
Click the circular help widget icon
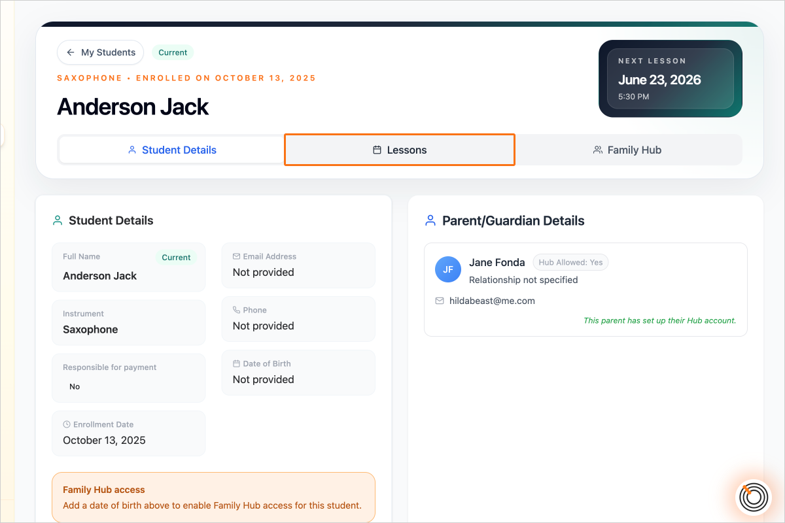click(x=754, y=497)
